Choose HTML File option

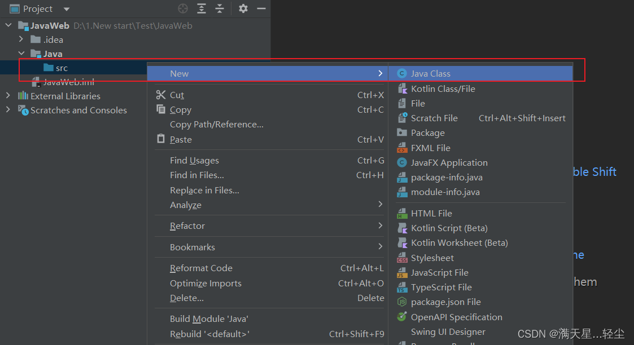pos(480,213)
